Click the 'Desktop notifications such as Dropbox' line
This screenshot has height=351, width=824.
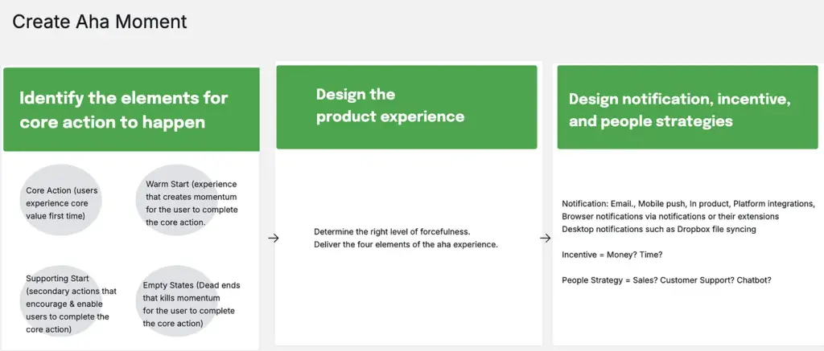point(658,229)
